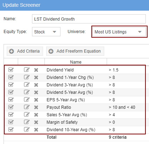Select the Most US Listings combo box

[119, 32]
